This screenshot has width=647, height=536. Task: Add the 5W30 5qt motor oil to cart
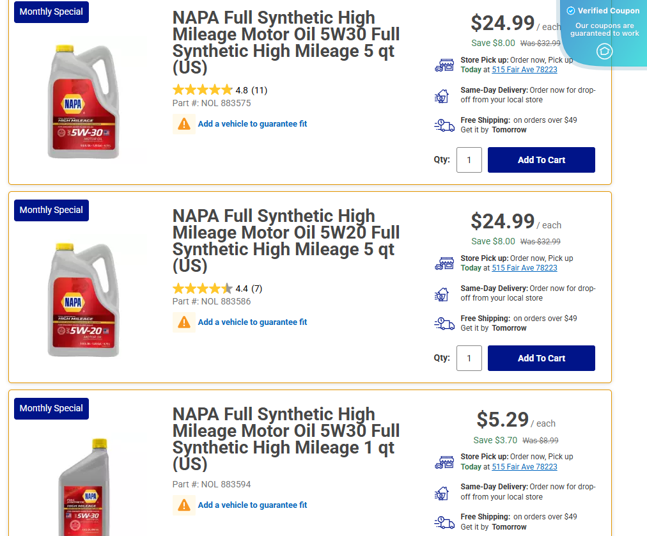click(x=541, y=159)
